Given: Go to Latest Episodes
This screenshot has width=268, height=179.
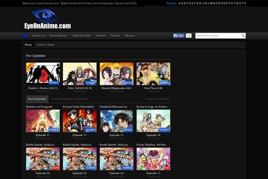Looking at the screenshot, I should click(81, 36).
